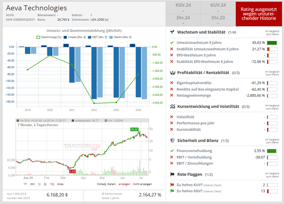Click the Nettogewinnmarge value -2.885,60 %
The image size is (284, 204).
pyautogui.click(x=255, y=95)
